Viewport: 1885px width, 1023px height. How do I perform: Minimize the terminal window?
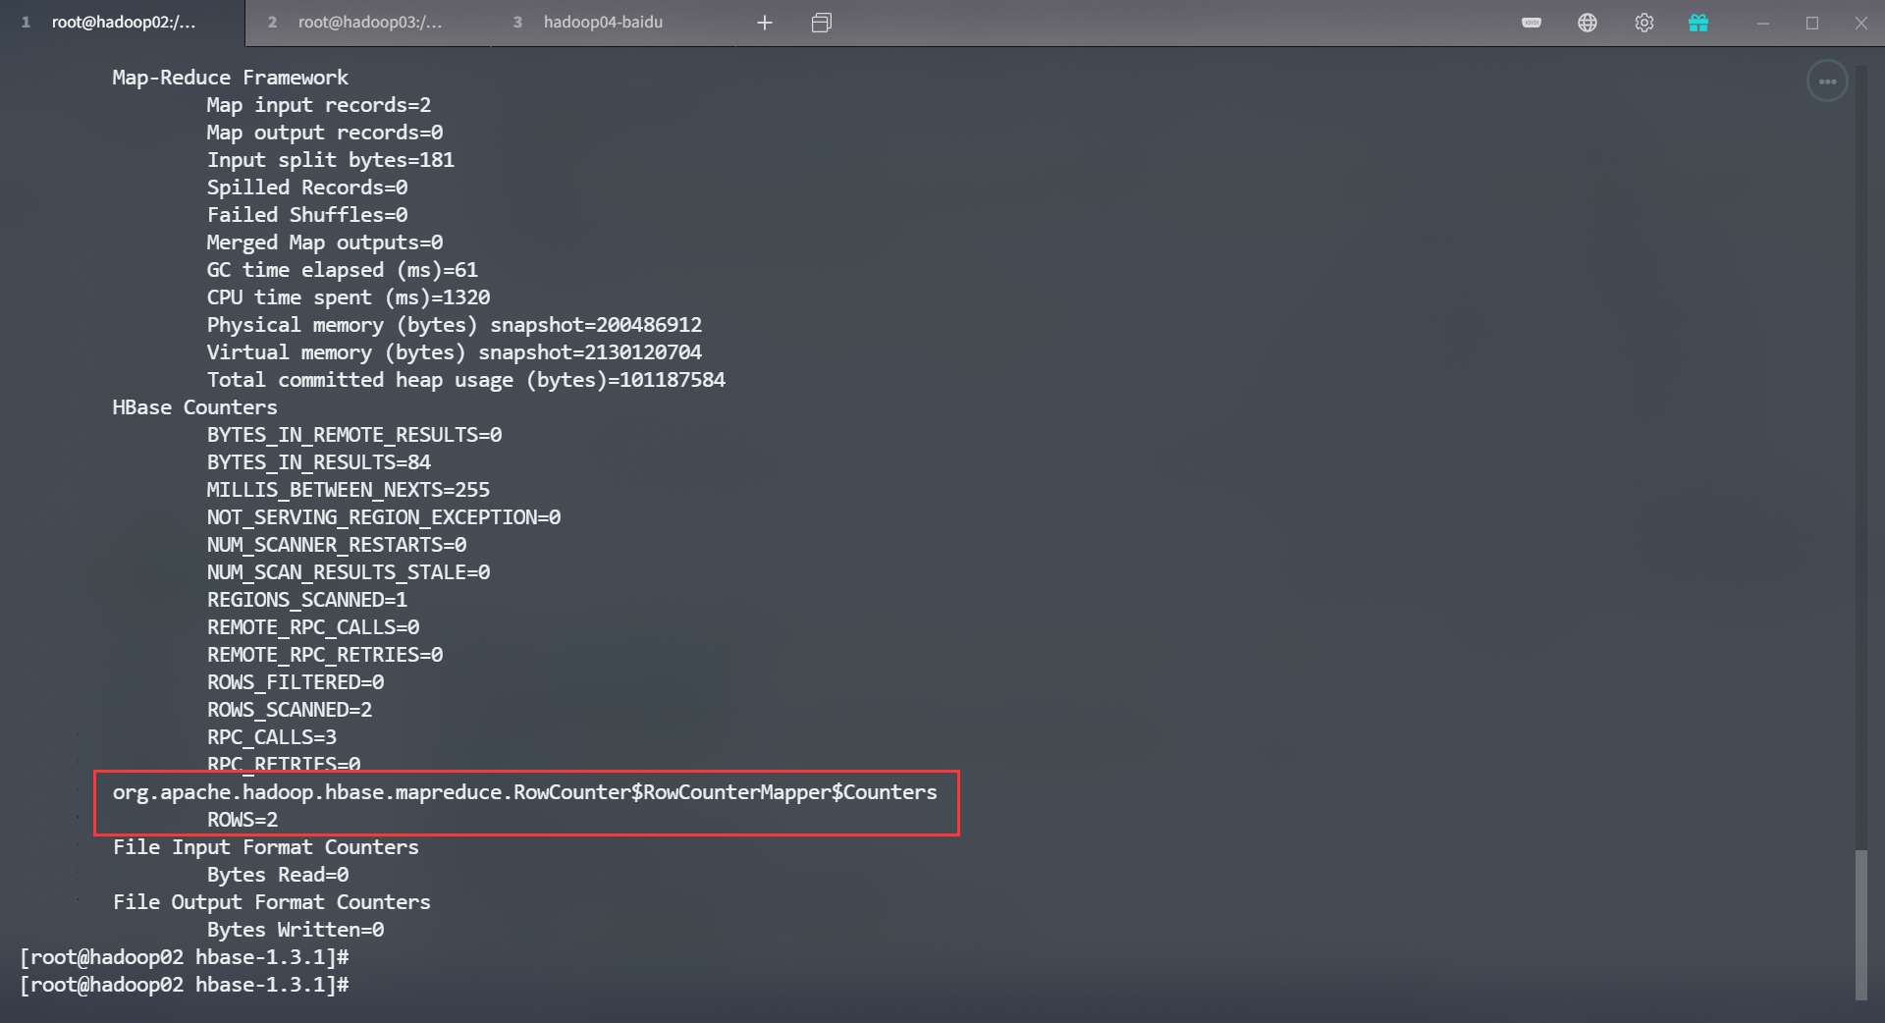coord(1763,23)
